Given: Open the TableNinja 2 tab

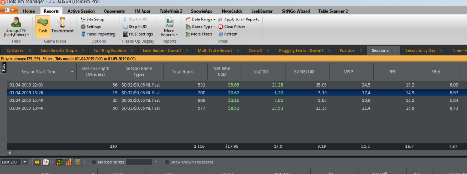Looking at the screenshot, I should click(x=171, y=11).
